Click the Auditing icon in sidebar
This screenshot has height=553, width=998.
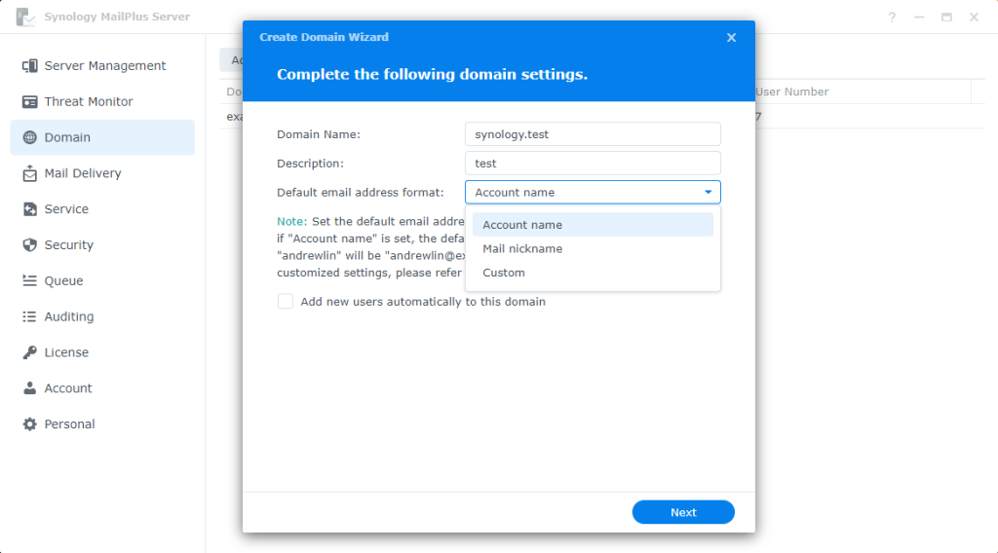[29, 316]
